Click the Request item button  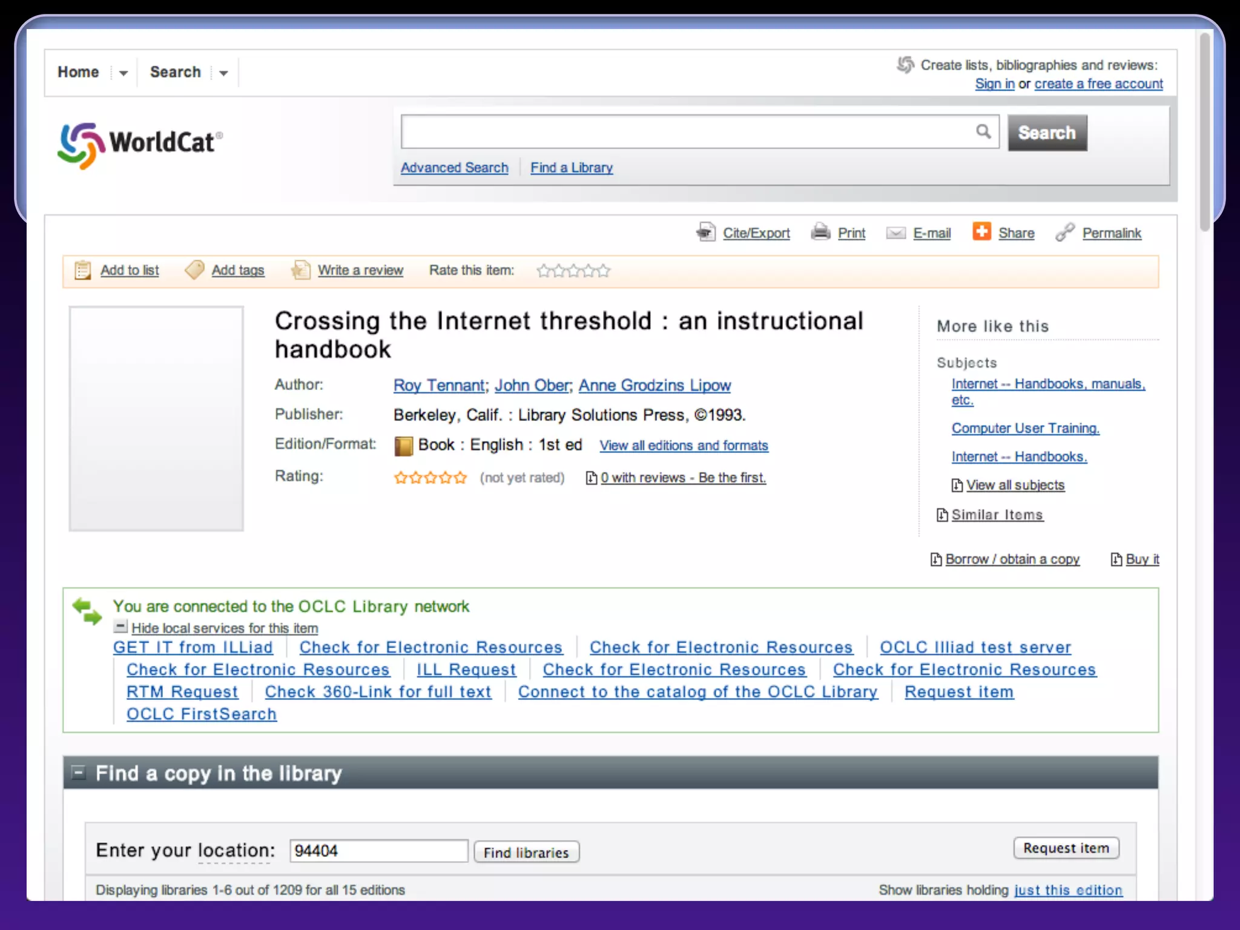(1066, 848)
